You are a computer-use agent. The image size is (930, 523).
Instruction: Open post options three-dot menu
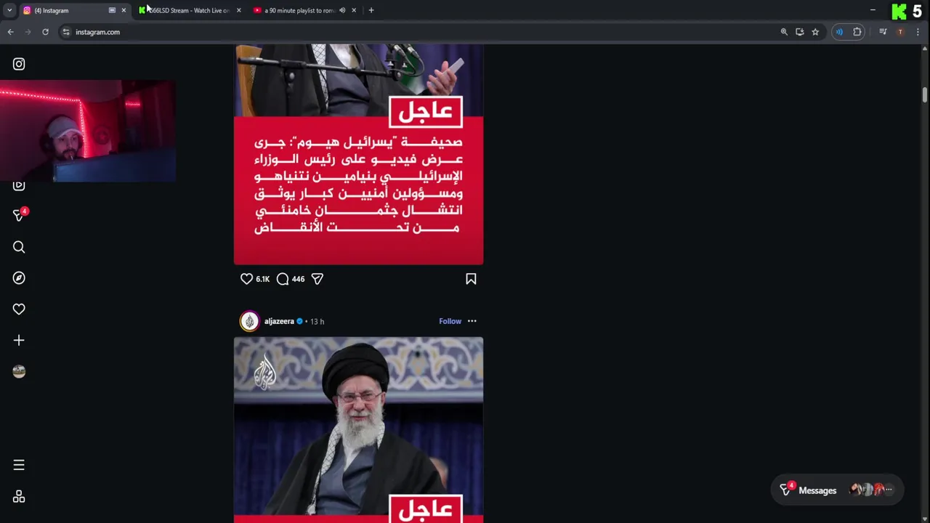coord(472,321)
